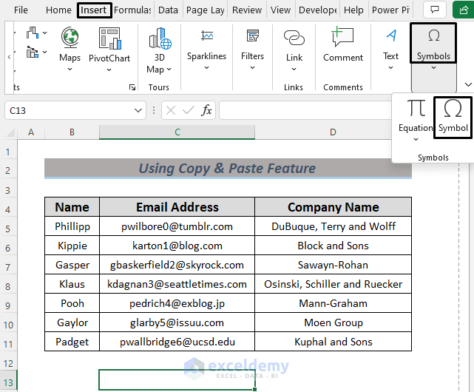
Task: Open the comments pane icon
Action: click(x=435, y=10)
